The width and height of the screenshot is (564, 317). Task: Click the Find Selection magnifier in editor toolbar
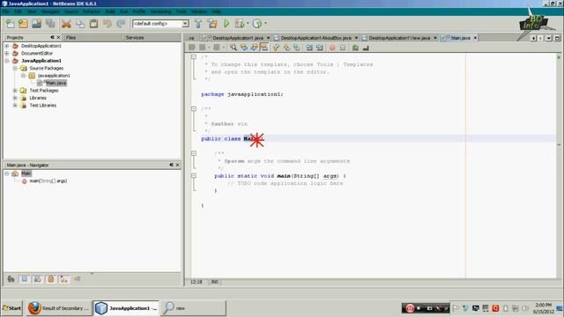tap(234, 48)
